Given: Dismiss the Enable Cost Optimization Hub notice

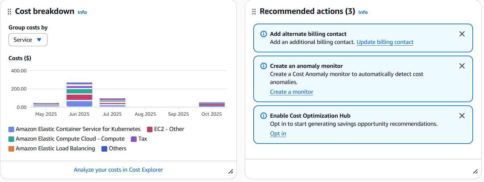Looking at the screenshot, I should 462,116.
